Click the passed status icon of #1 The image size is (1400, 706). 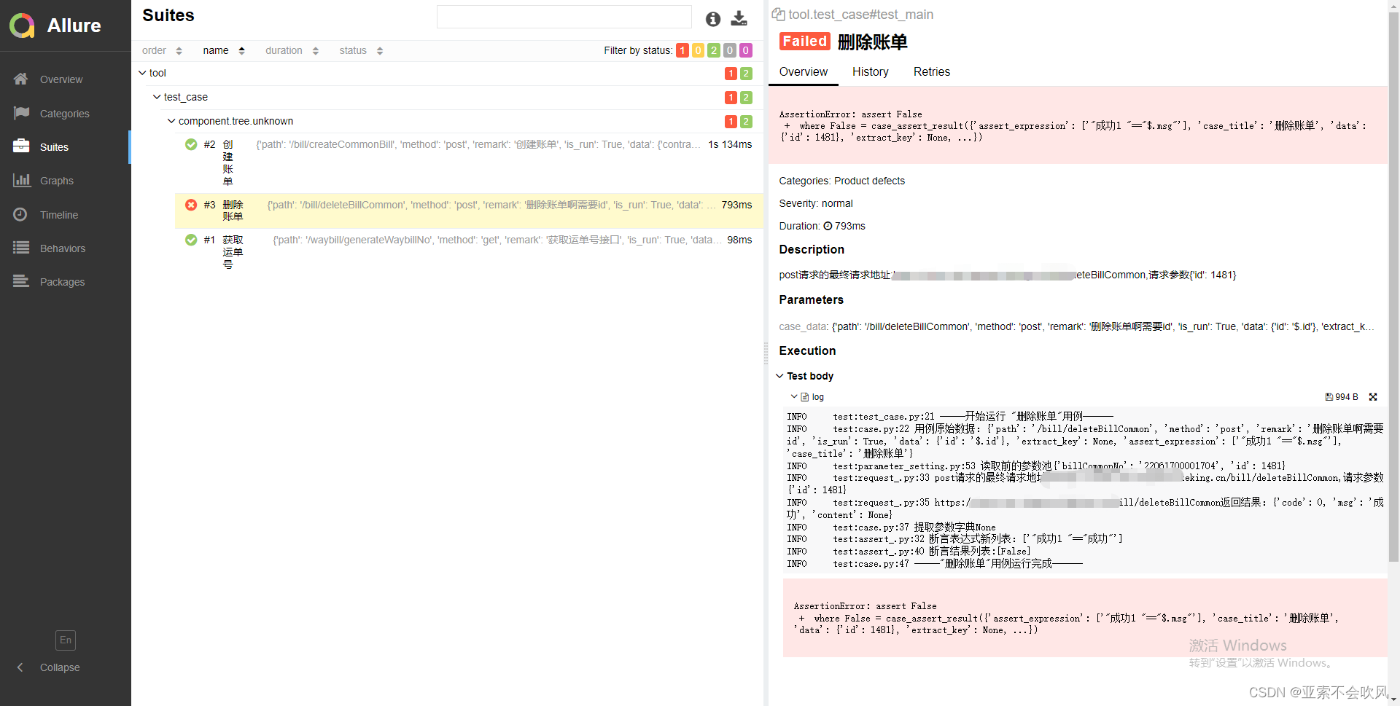click(x=191, y=240)
